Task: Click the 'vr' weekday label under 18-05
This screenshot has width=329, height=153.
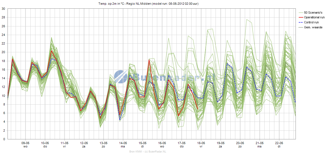Action: point(201,147)
